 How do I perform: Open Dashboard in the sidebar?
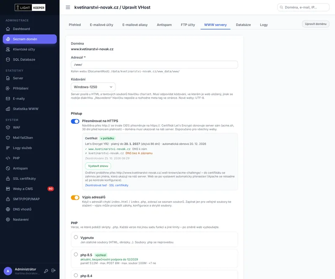pyautogui.click(x=30, y=29)
